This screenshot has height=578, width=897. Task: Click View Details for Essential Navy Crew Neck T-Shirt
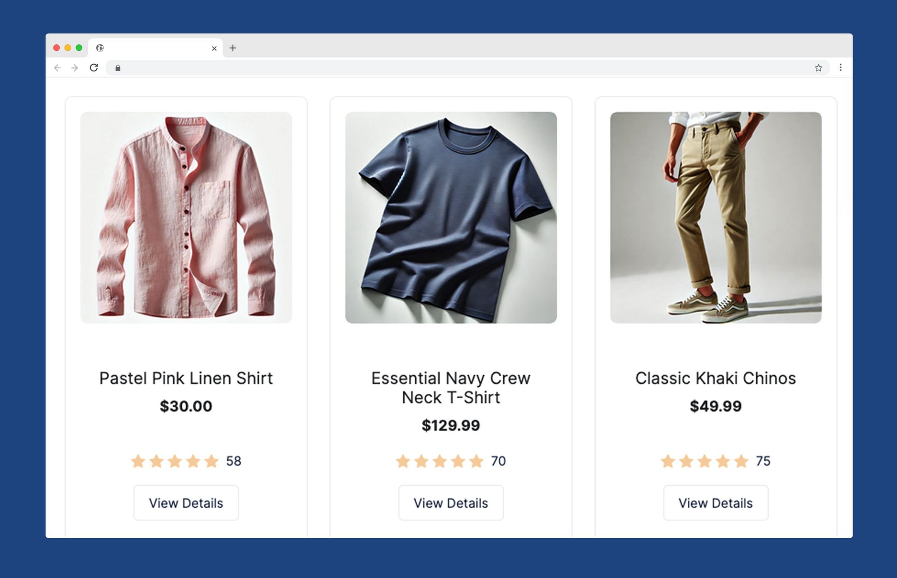[x=450, y=503]
